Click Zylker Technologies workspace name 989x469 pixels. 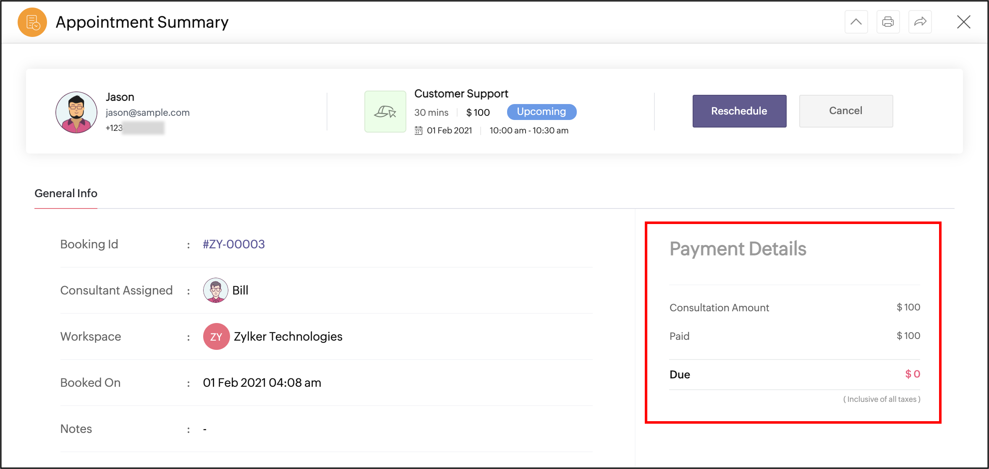click(x=288, y=336)
